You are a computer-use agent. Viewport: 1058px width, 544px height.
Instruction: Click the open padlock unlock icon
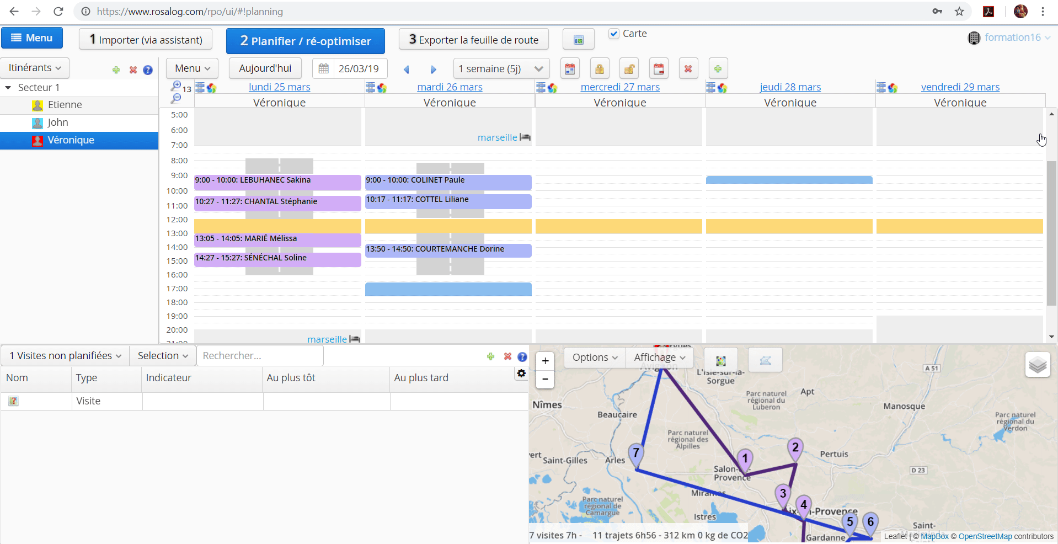point(629,69)
